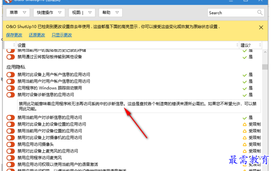Click the vertical scrollbar thumb
The width and height of the screenshot is (272, 171).
[x=265, y=67]
